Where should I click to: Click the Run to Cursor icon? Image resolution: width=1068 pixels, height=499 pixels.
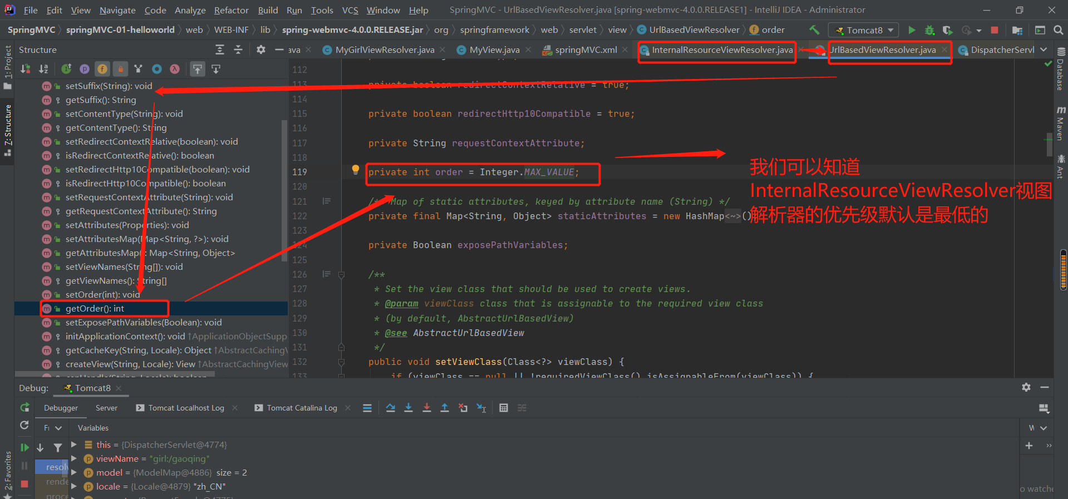click(x=481, y=408)
